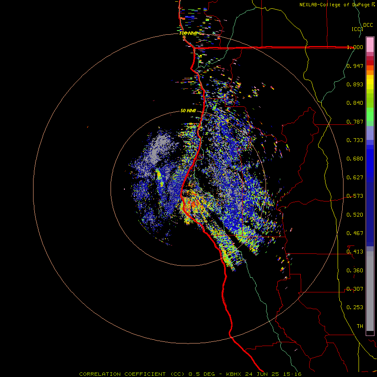Click the Correlation Coefficient caption text
The height and width of the screenshot is (377, 377).
point(190,374)
